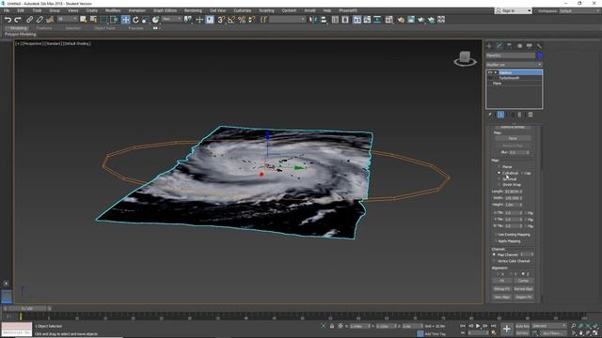
Task: Select the Cylindrical map radio button
Action: pyautogui.click(x=499, y=173)
